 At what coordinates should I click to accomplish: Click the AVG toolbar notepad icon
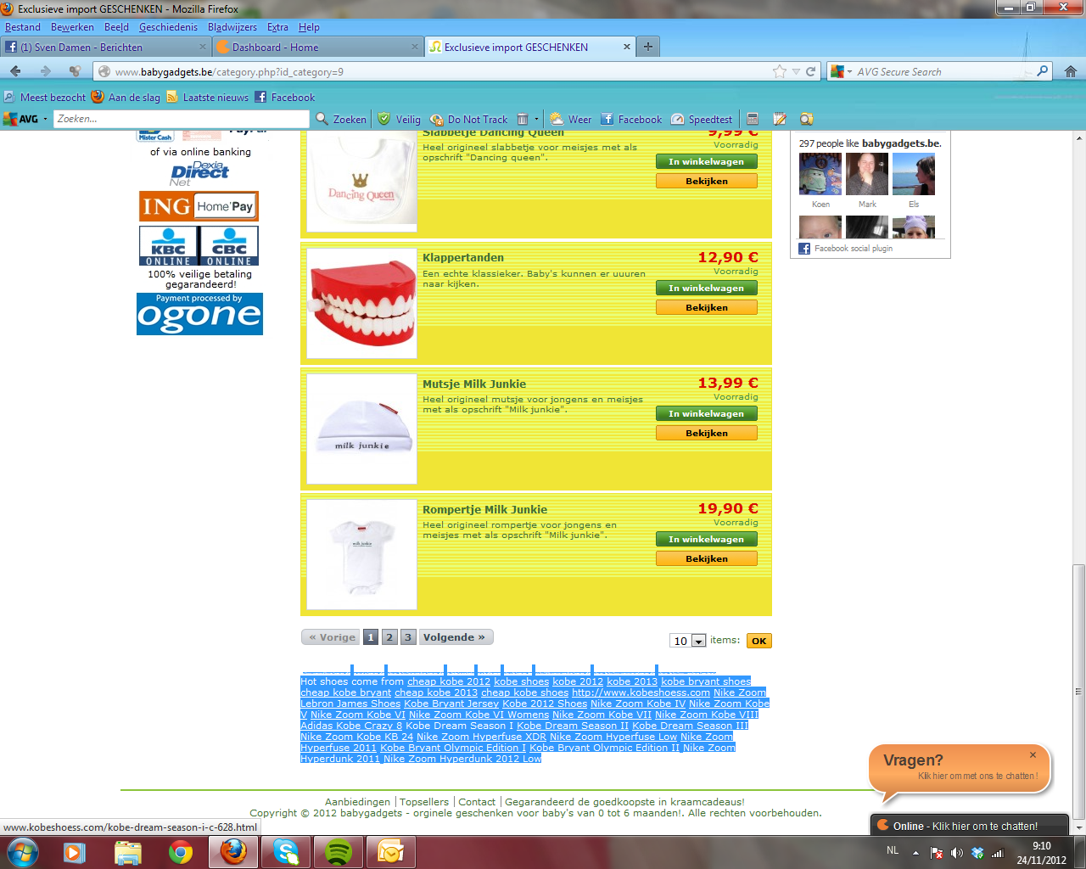[x=780, y=120]
